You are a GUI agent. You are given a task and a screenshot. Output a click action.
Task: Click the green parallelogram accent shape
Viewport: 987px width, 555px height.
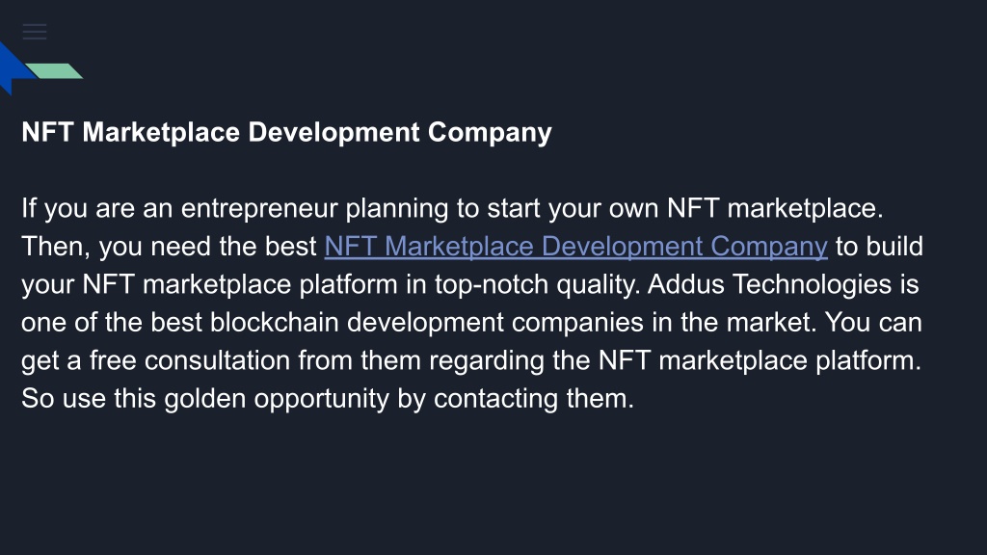pyautogui.click(x=54, y=71)
